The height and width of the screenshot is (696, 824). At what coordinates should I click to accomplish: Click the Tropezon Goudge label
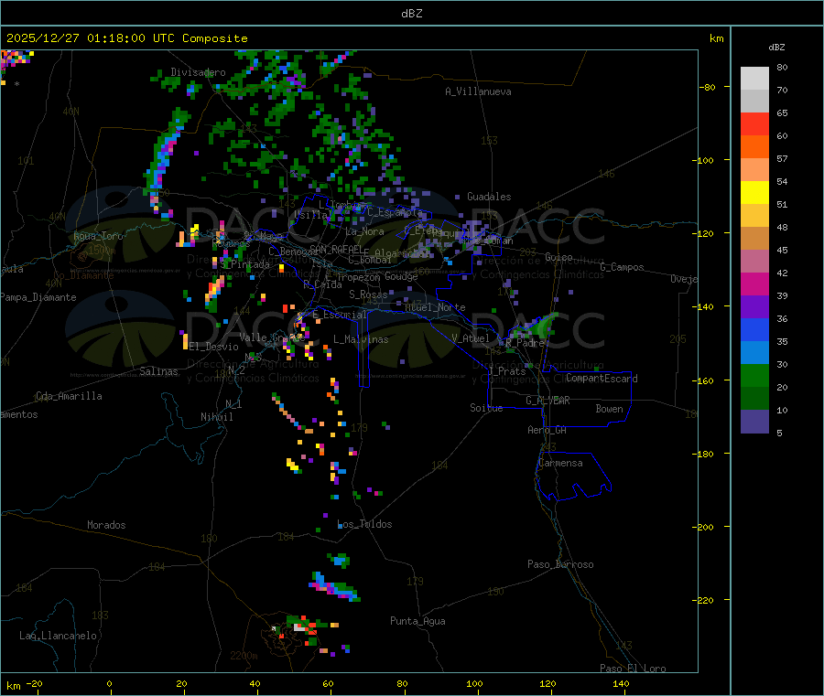click(378, 276)
